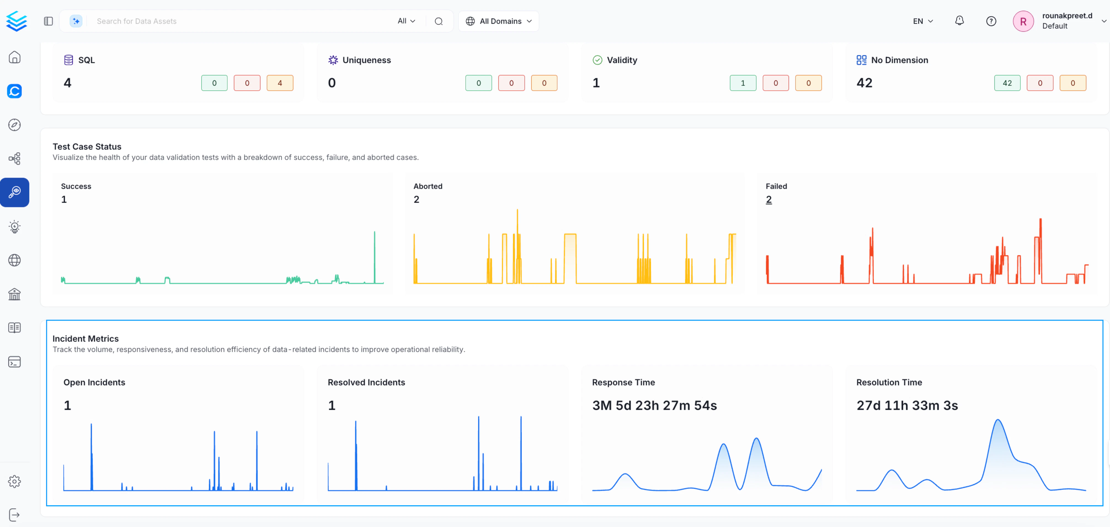The image size is (1110, 527).
Task: Open the Settings gear icon
Action: coord(15,481)
